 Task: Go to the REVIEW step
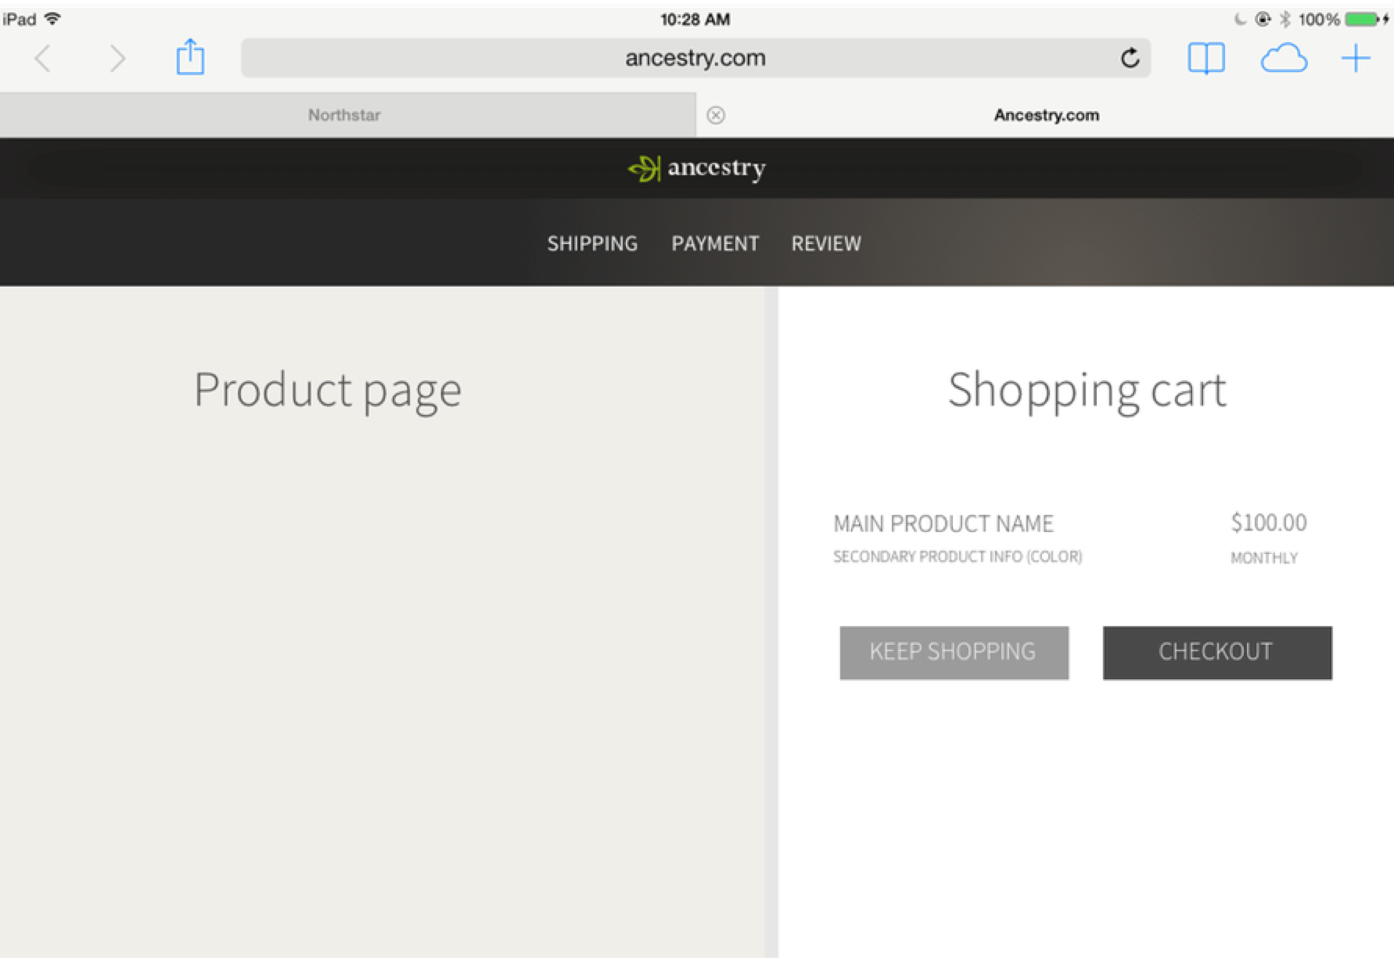[x=826, y=244]
